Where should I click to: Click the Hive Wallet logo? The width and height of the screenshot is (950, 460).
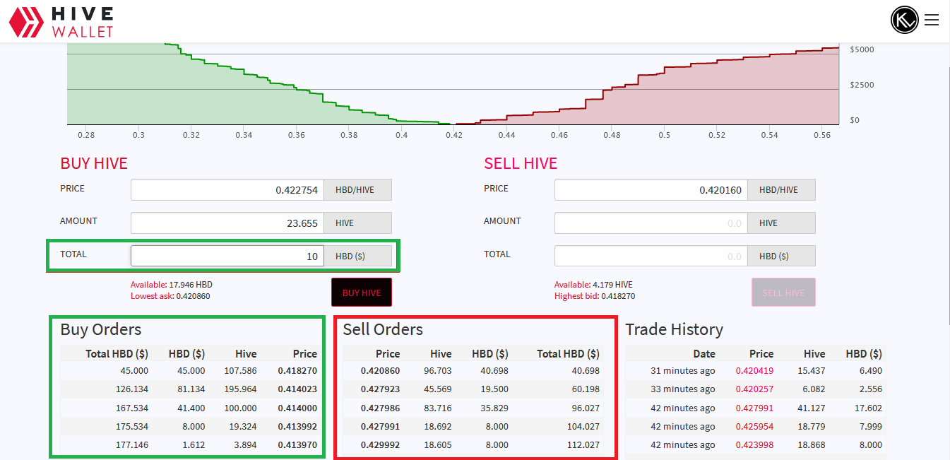pos(61,22)
